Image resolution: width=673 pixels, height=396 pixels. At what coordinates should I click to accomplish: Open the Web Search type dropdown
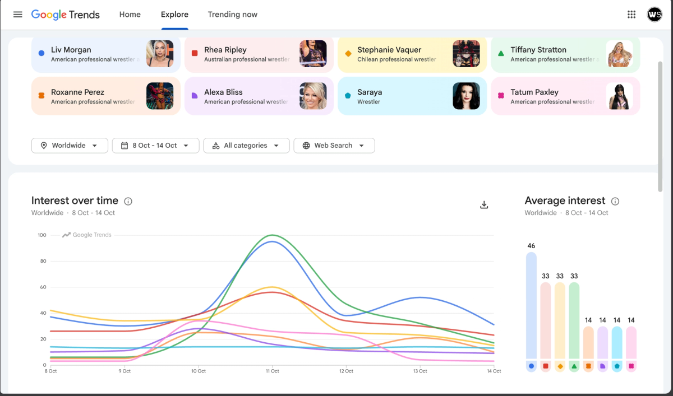pyautogui.click(x=334, y=146)
